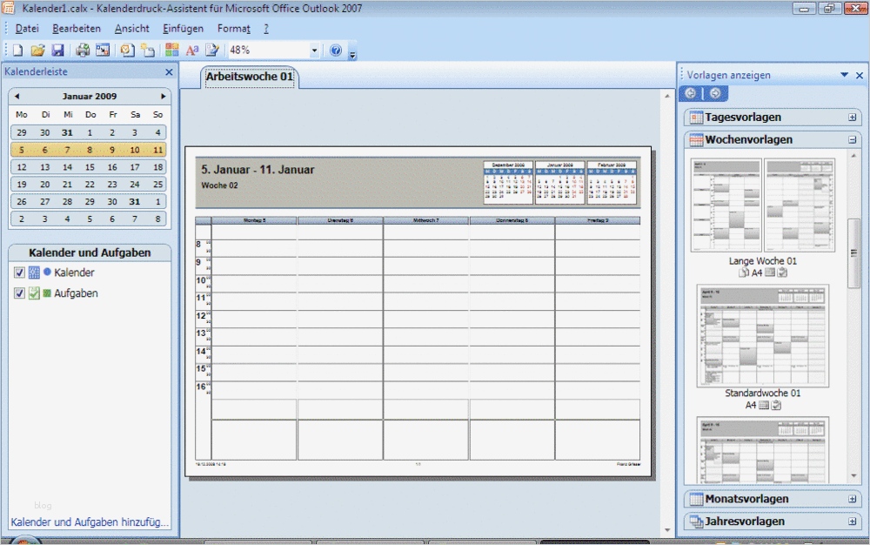
Task: Click the Outlook calendar import toolbar icon
Action: tap(126, 50)
